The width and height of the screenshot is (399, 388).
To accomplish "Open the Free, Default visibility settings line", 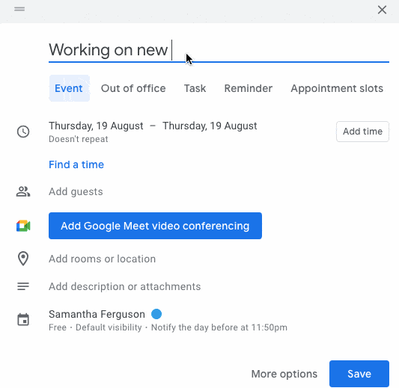I will 168,327.
